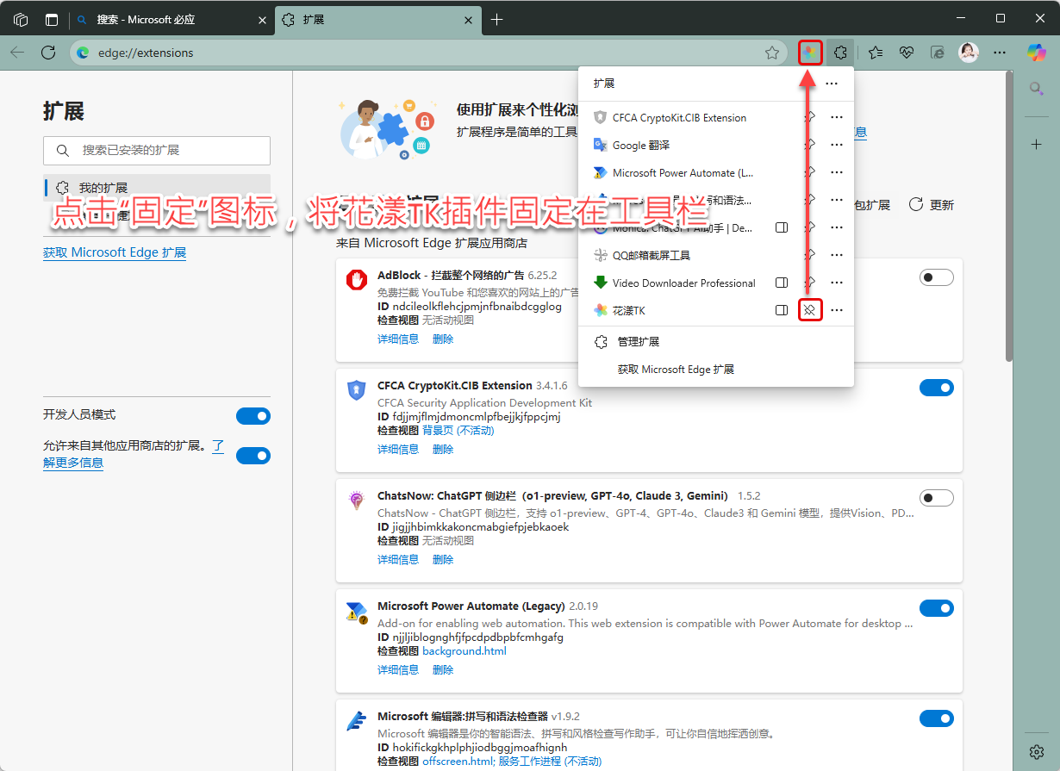1060x771 pixels.
Task: Open more options in 扩展 popup header
Action: tap(832, 84)
